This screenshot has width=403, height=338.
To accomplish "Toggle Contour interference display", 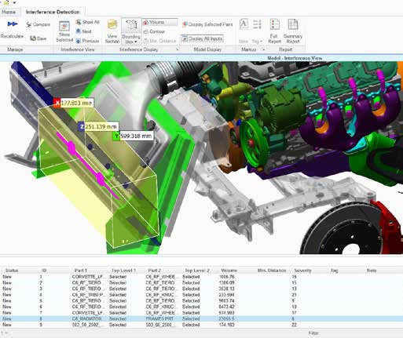I will pos(154,31).
